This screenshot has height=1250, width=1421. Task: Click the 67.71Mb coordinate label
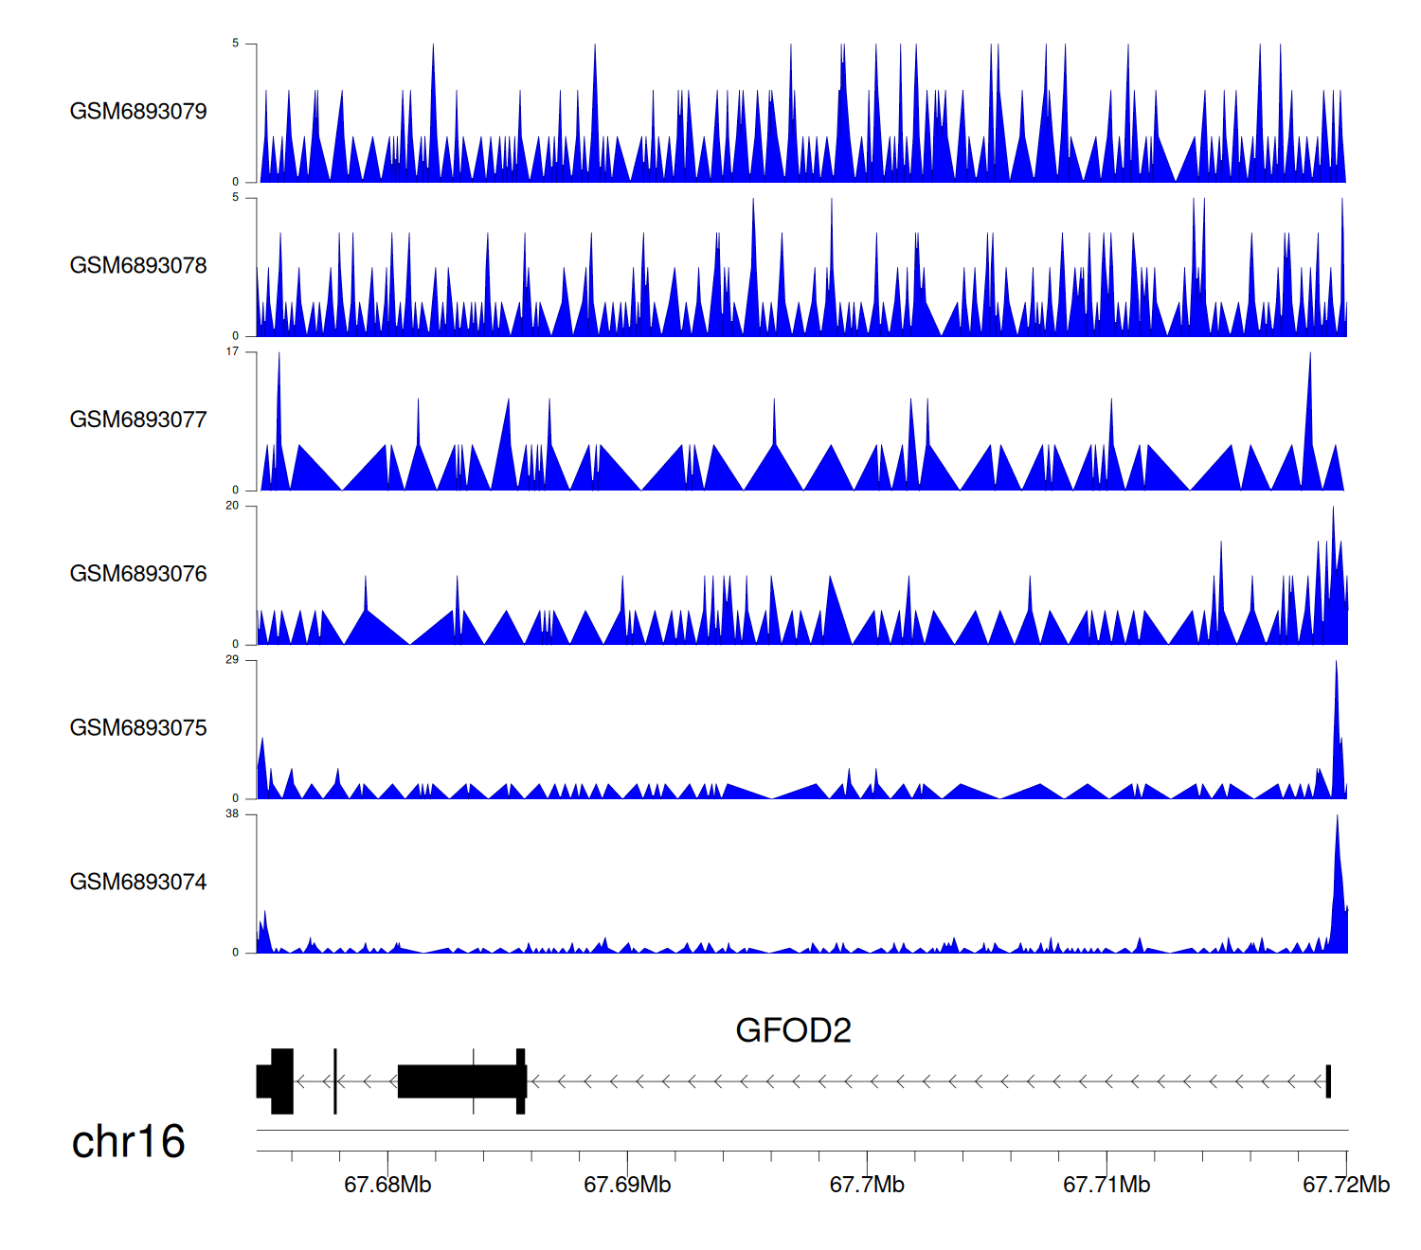pyautogui.click(x=1106, y=1185)
